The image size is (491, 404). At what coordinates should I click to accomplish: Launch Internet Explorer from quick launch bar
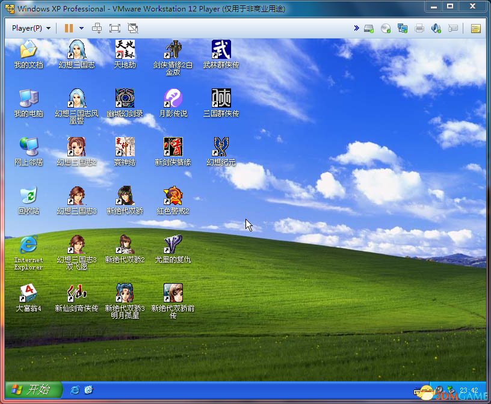[75, 390]
